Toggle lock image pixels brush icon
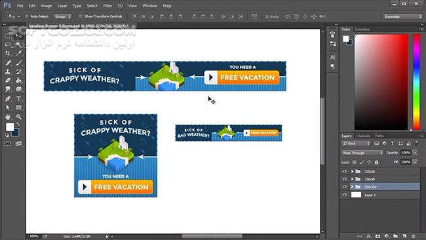 (x=362, y=162)
